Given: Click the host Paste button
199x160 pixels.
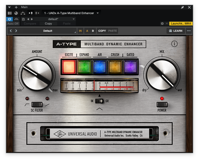Looking at the screenshot, I should tap(67, 23).
